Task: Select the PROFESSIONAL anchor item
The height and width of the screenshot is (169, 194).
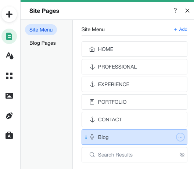Action: (x=134, y=67)
